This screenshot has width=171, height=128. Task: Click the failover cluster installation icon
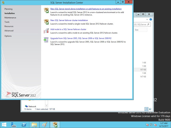(x=46, y=22)
